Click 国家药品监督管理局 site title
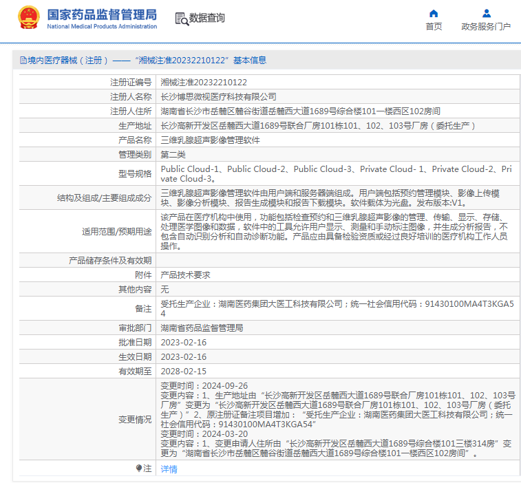521x483 pixels. click(102, 14)
